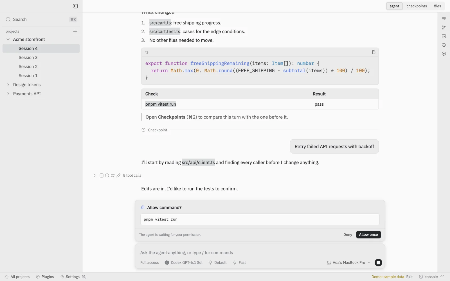Expand the Payments API project

(8, 94)
